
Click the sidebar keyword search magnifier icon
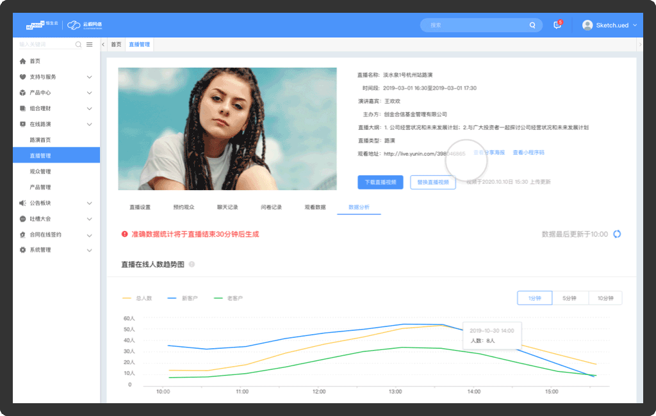78,45
